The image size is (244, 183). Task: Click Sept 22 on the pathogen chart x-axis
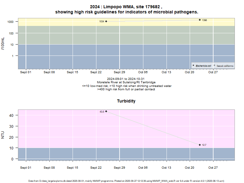click(x=96, y=72)
